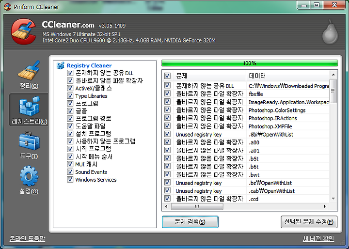Screen dimensions: 349x249
Task: Select the ImageReady.Application.Workspace data cell
Action: click(288, 102)
